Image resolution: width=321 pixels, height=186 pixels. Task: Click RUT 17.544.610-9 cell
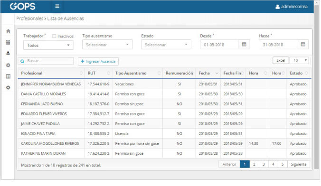[98, 84]
